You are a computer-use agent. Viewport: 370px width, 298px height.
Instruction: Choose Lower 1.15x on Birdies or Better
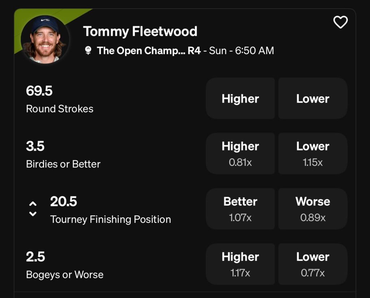point(313,154)
